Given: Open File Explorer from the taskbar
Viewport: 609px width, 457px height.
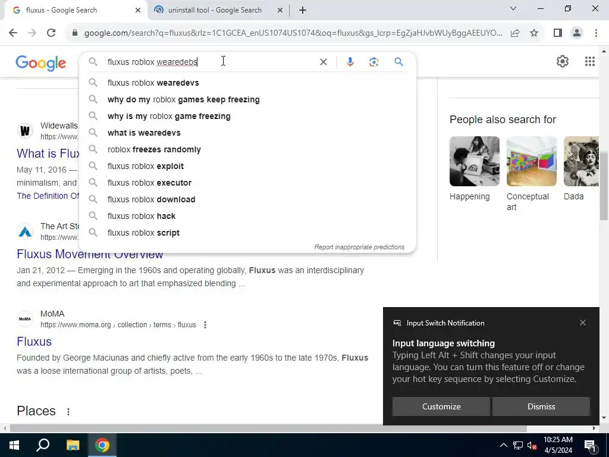Looking at the screenshot, I should click(x=73, y=445).
